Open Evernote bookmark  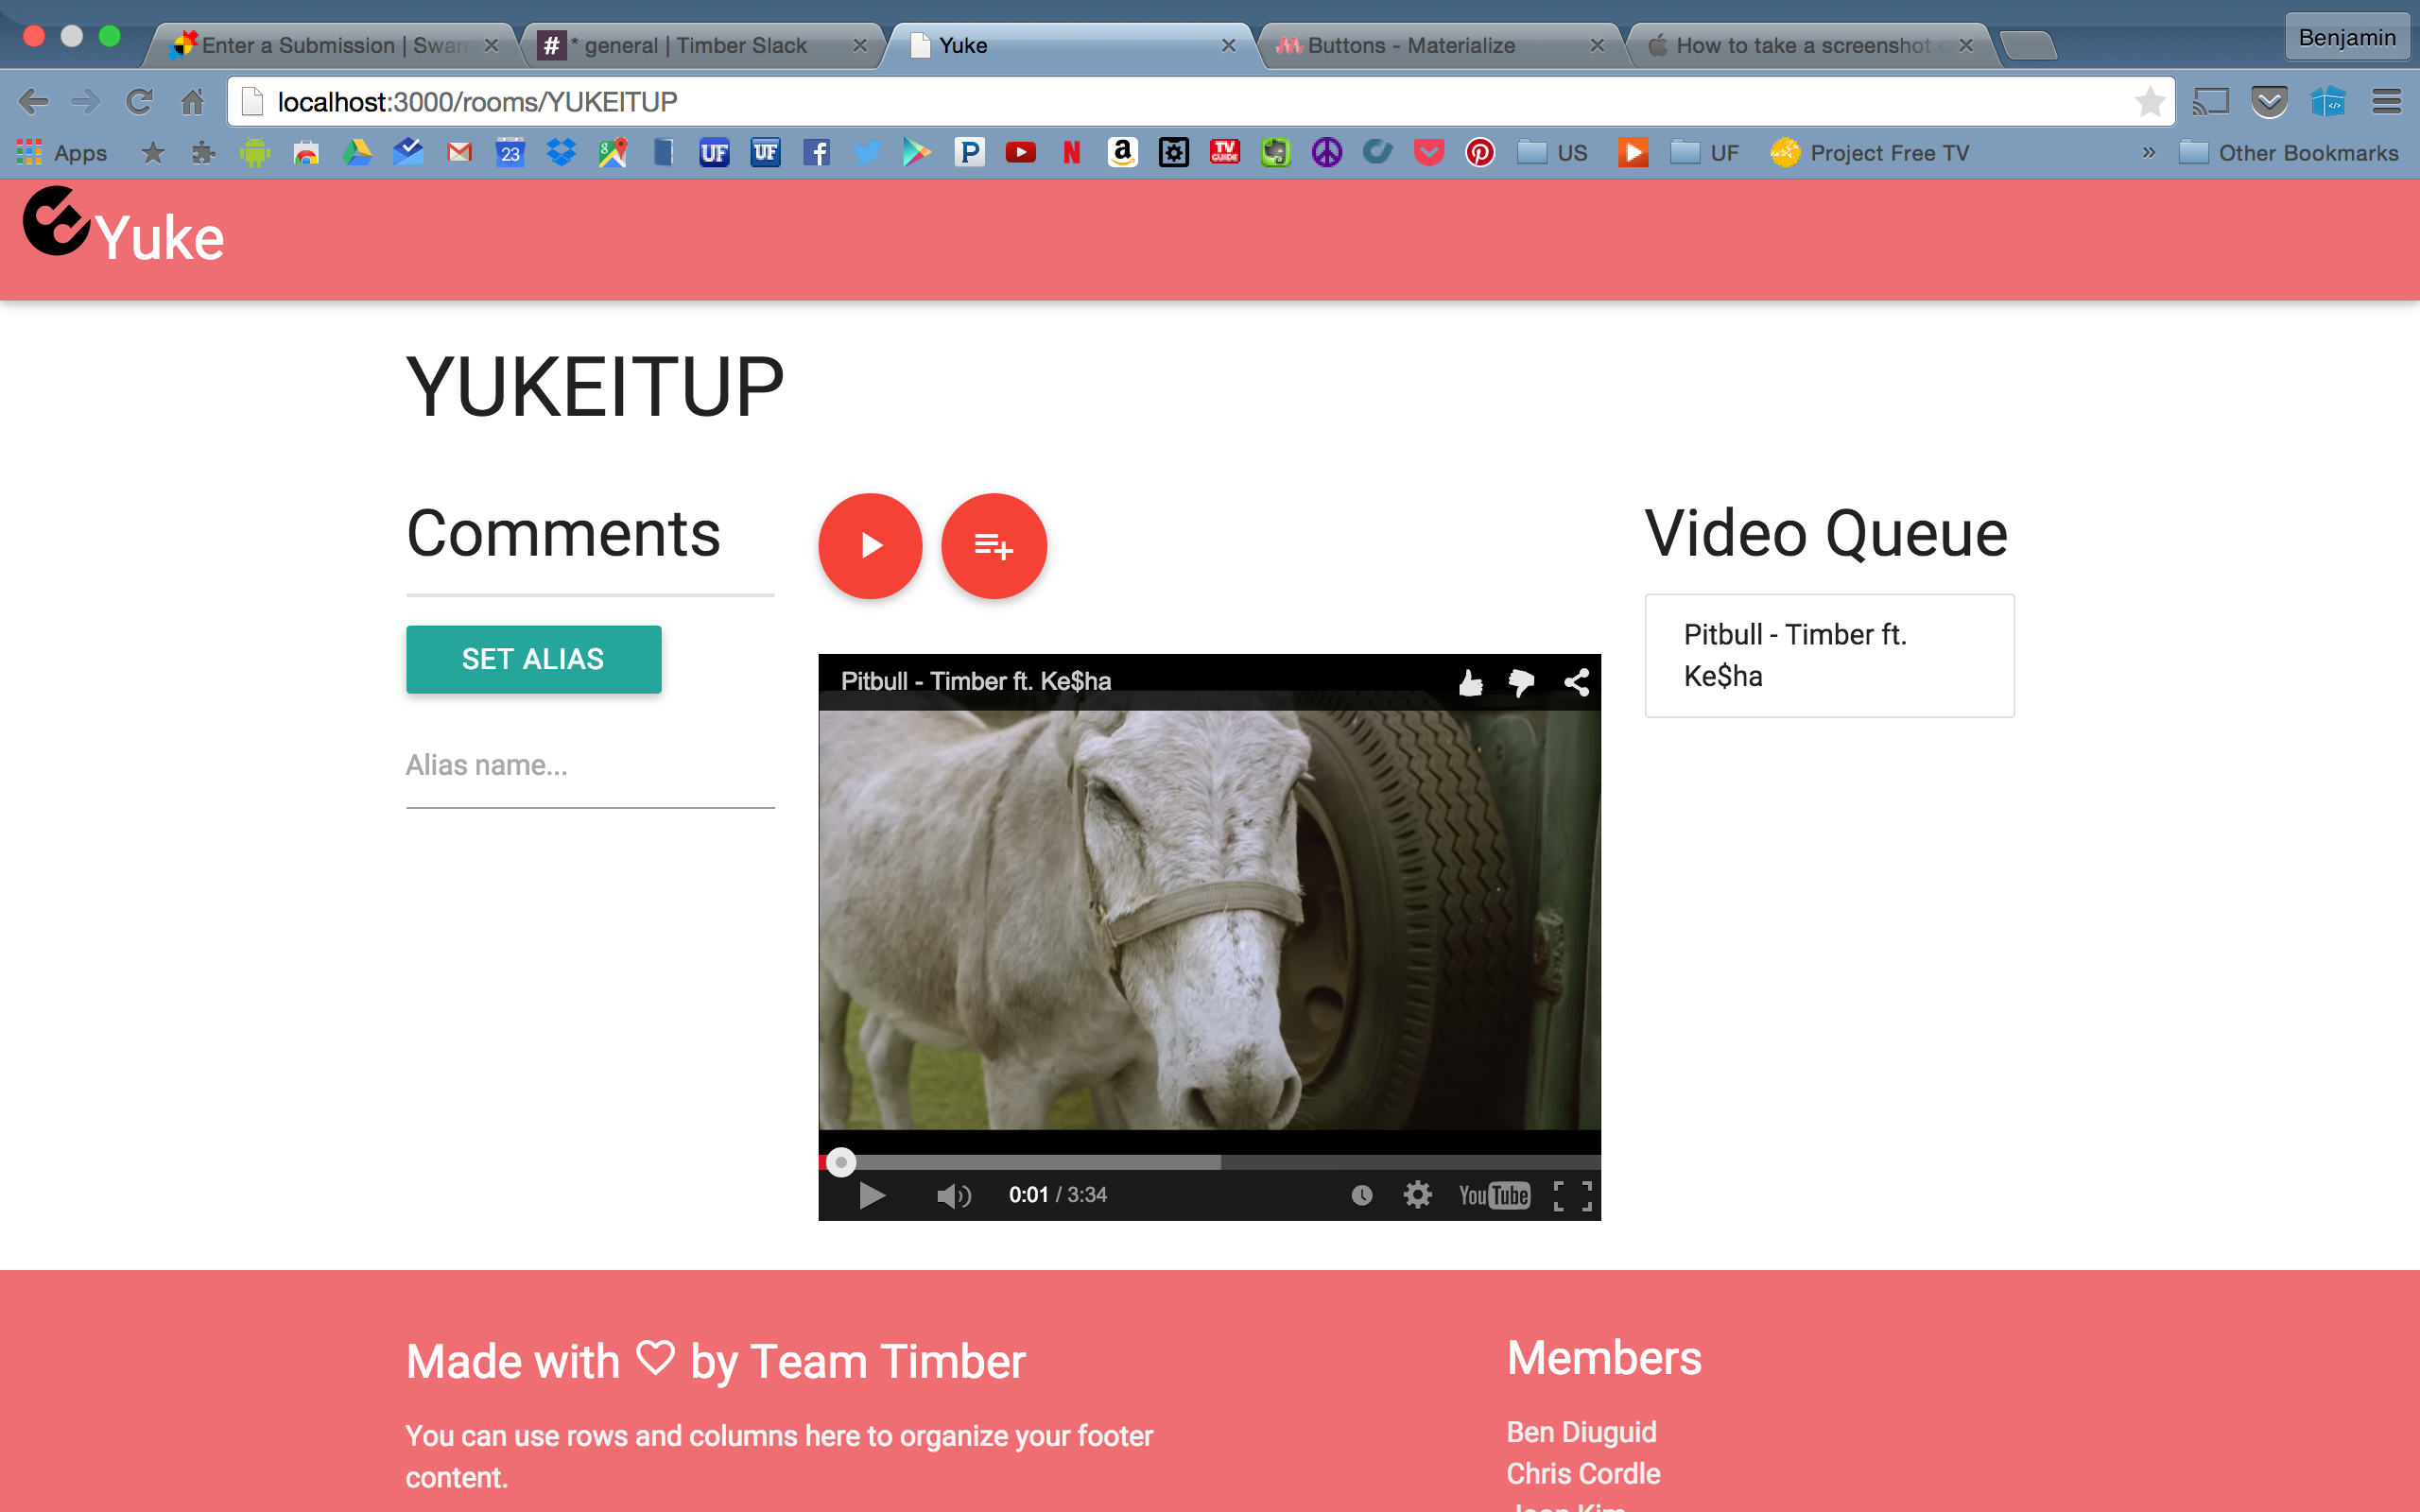click(x=1276, y=152)
